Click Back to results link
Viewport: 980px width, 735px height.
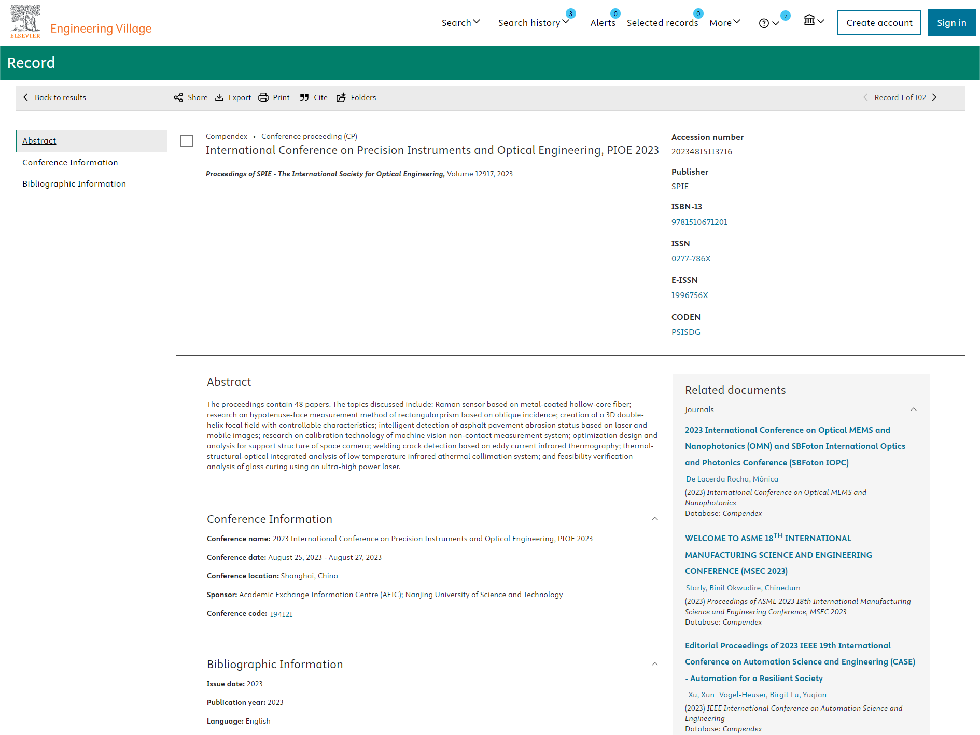pyautogui.click(x=60, y=97)
